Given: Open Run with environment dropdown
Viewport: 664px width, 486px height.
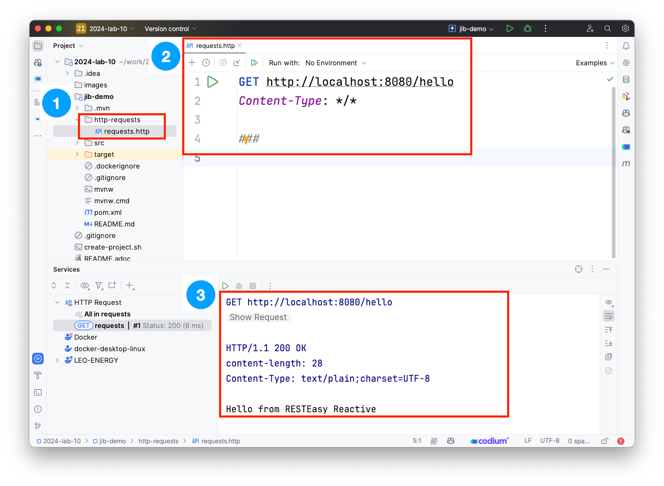Looking at the screenshot, I should [335, 63].
